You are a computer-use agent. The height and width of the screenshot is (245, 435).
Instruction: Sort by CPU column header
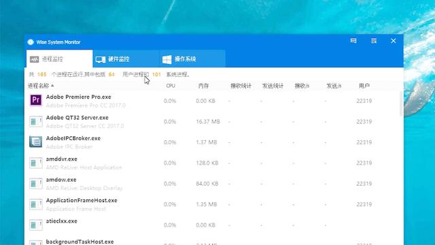(171, 86)
